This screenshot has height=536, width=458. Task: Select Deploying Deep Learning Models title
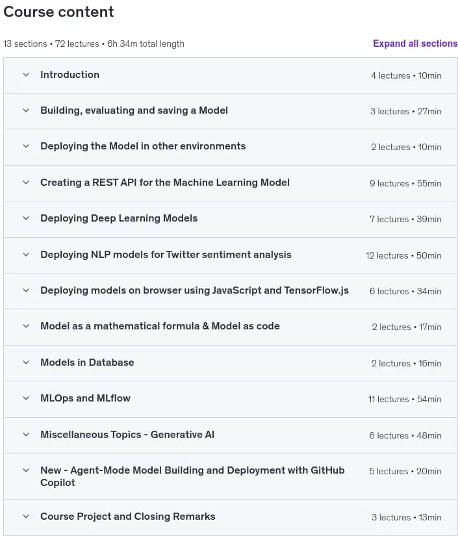pyautogui.click(x=119, y=218)
